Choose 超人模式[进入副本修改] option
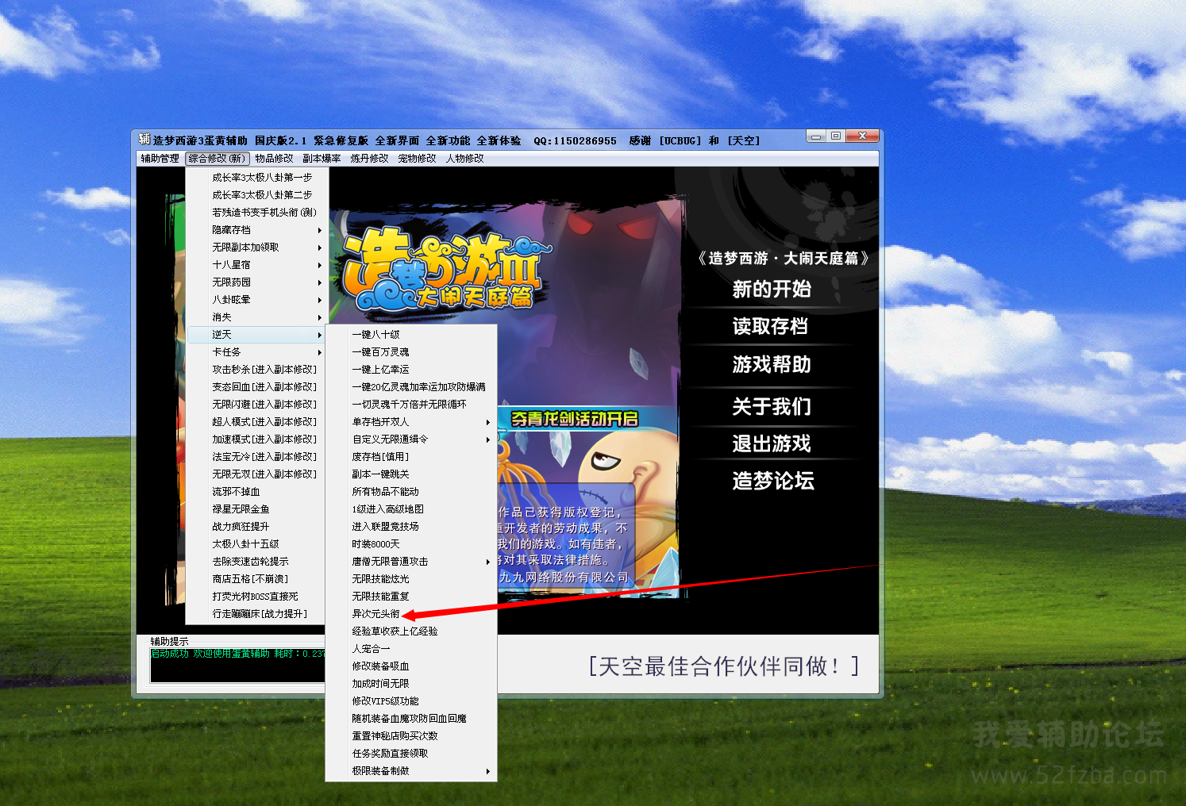The width and height of the screenshot is (1186, 806). [256, 422]
